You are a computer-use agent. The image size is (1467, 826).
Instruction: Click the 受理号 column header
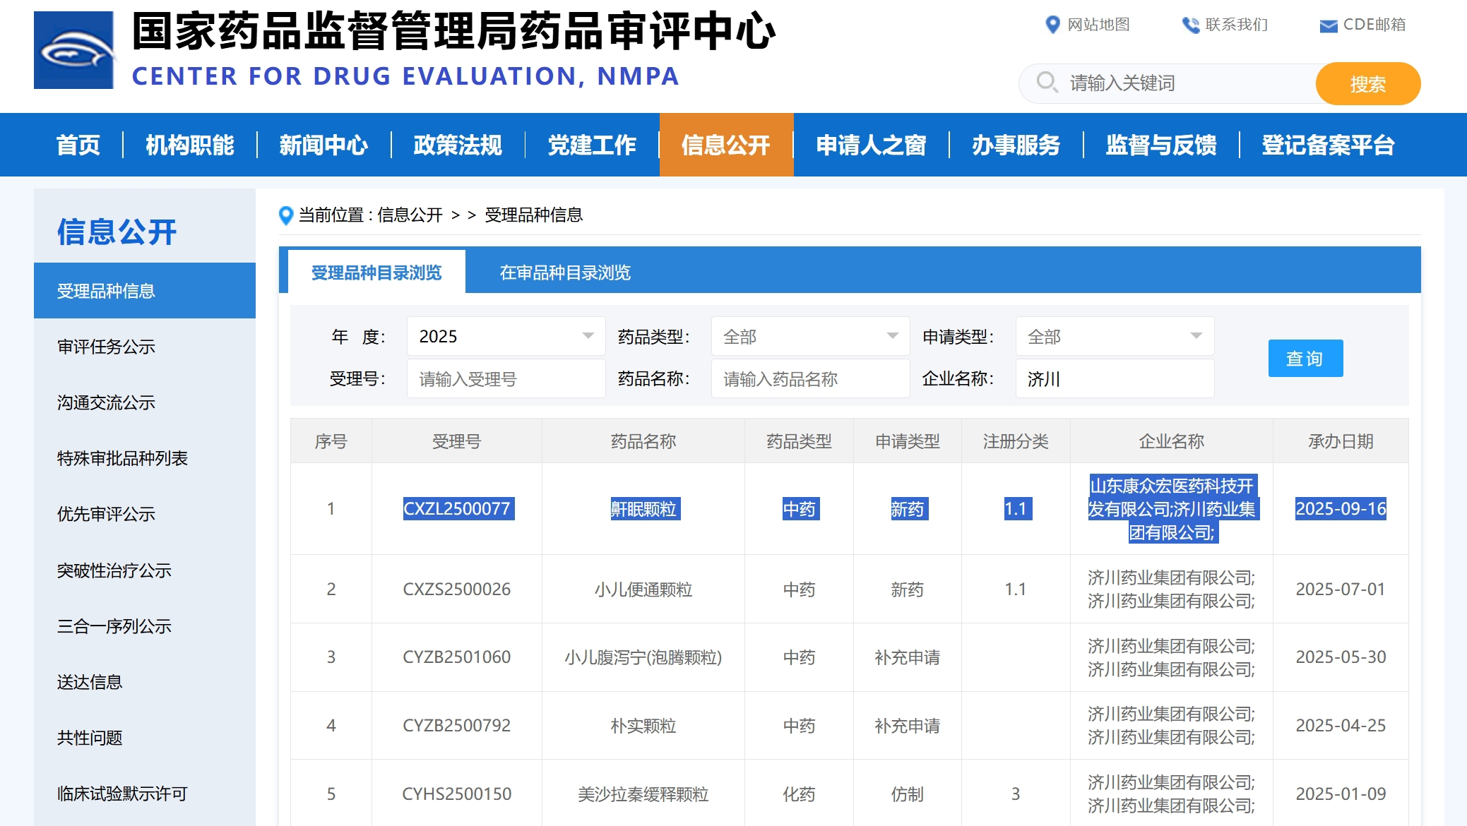(457, 441)
